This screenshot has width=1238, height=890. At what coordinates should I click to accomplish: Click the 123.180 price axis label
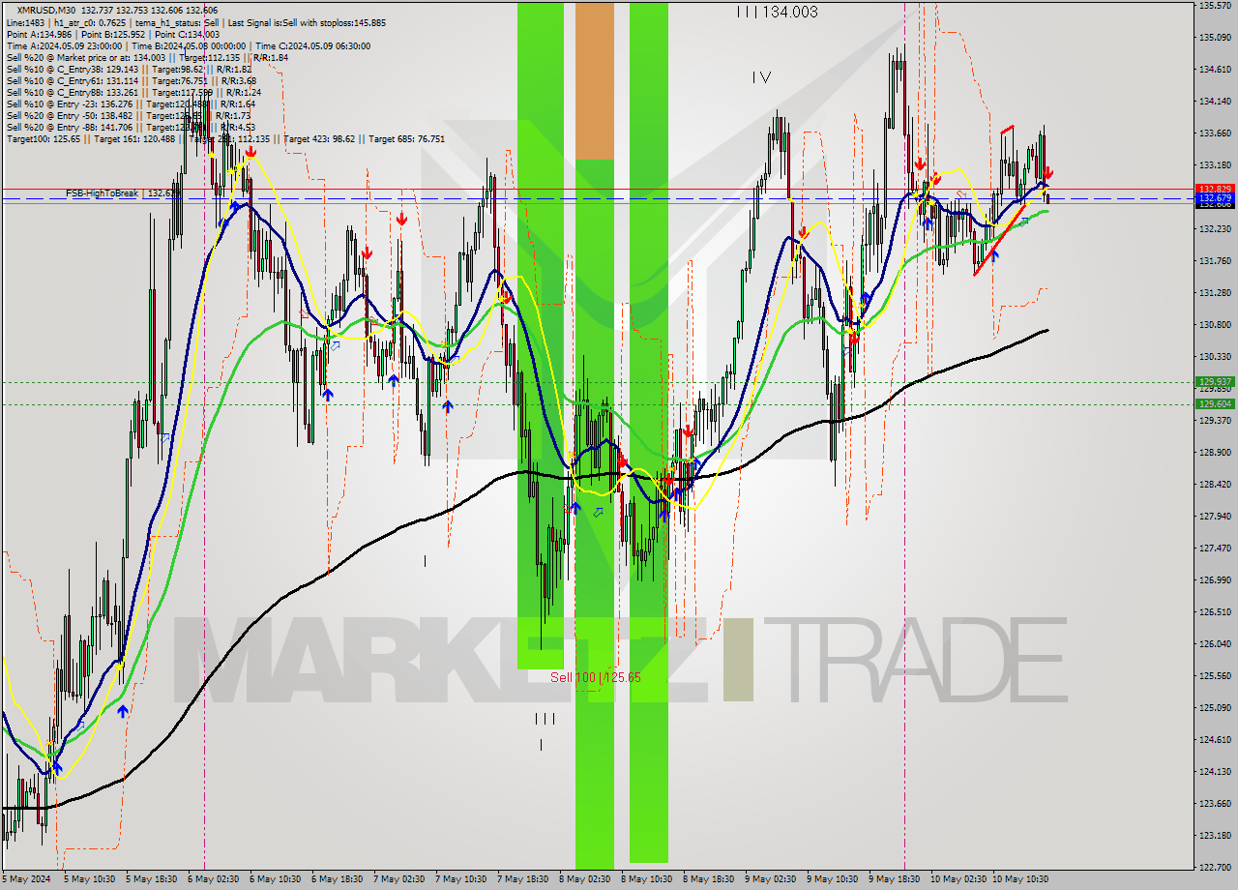point(1214,836)
